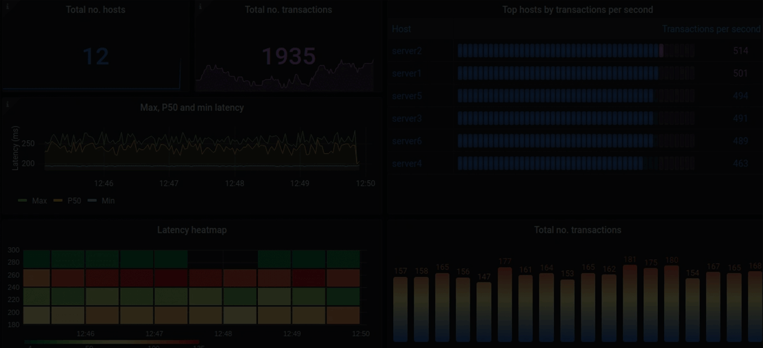Image resolution: width=763 pixels, height=348 pixels.
Task: Open the server5 host link
Action: (x=407, y=96)
